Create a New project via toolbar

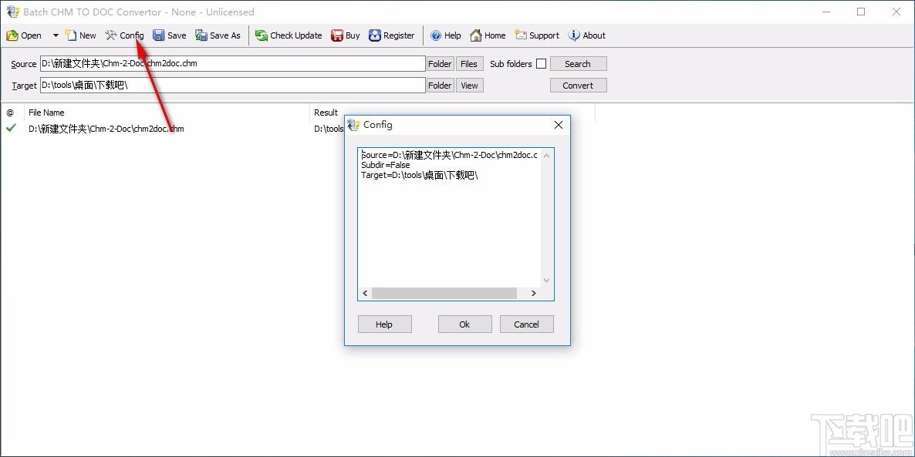coord(80,35)
